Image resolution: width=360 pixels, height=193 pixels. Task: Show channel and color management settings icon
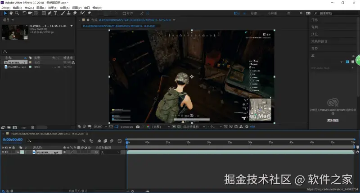(x=148, y=127)
